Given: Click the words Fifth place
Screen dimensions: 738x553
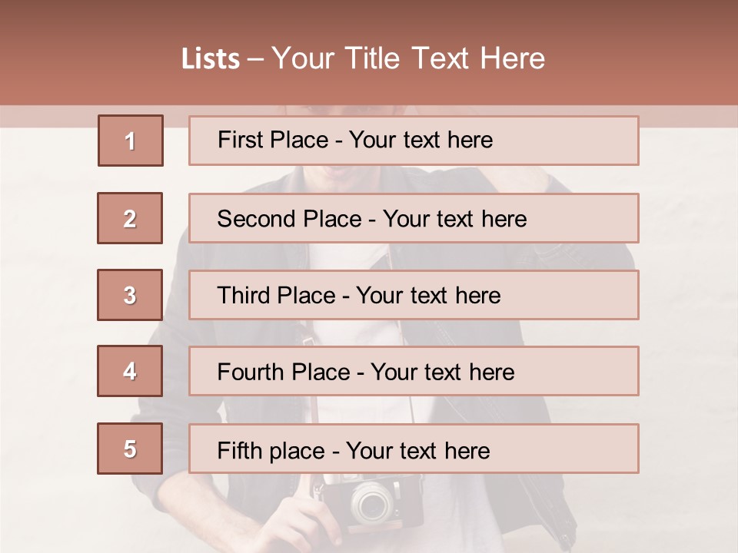Looking at the screenshot, I should click(x=271, y=451).
